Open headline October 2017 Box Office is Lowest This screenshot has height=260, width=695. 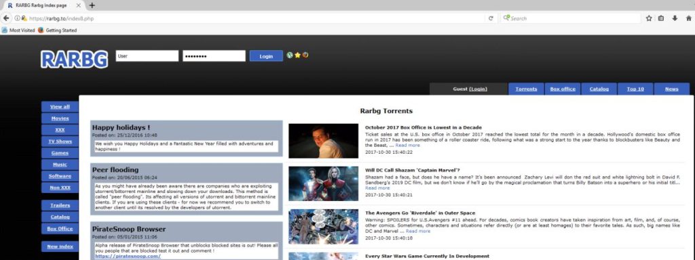click(424, 127)
